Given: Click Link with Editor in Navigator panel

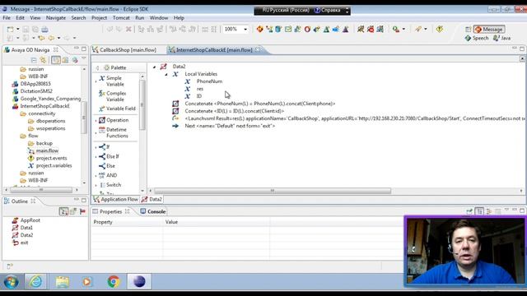Looking at the screenshot, I should pyautogui.click(x=44, y=60).
